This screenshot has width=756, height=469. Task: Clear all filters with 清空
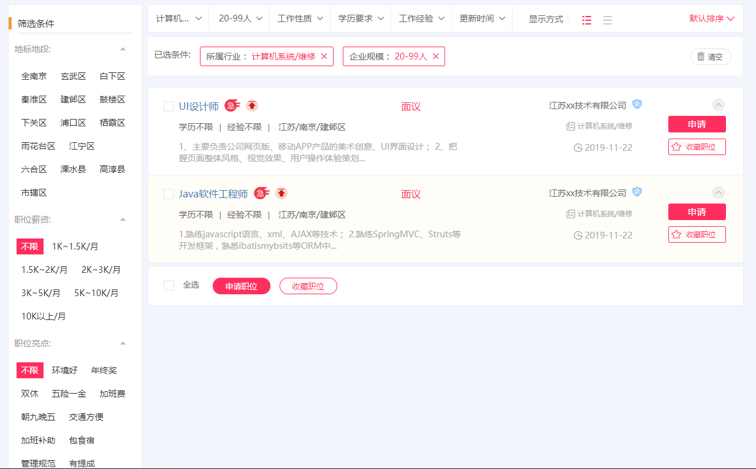pyautogui.click(x=710, y=57)
